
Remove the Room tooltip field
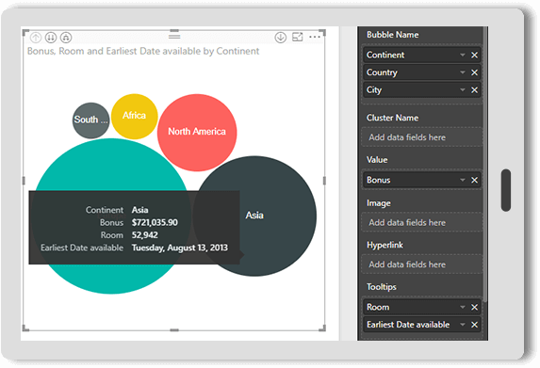(x=475, y=307)
